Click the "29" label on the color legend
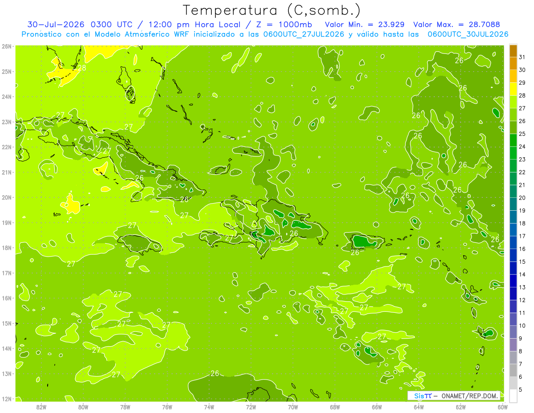534x413 pixels. point(522,83)
